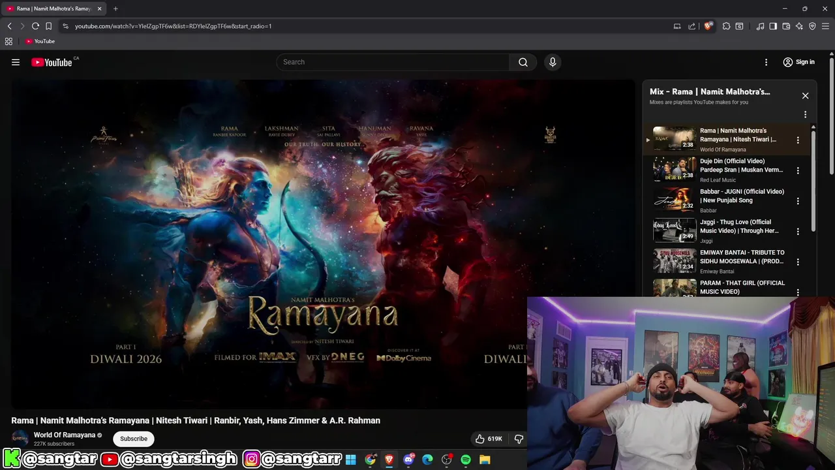Screen dimensions: 835x470
Task: Share this page via the share icon
Action: [x=692, y=26]
